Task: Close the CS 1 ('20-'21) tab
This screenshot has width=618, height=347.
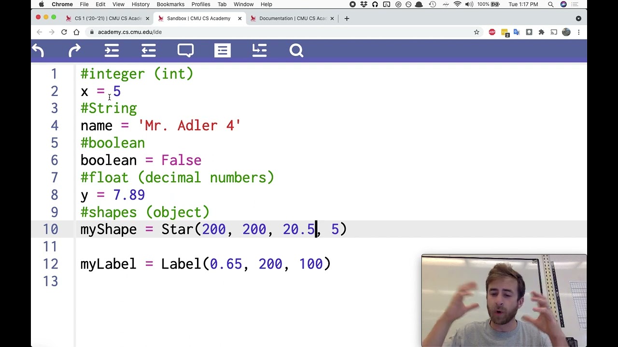Action: (147, 18)
